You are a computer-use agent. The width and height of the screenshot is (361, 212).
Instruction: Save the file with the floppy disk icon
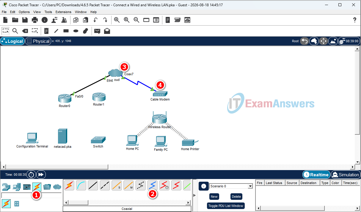pos(25,20)
